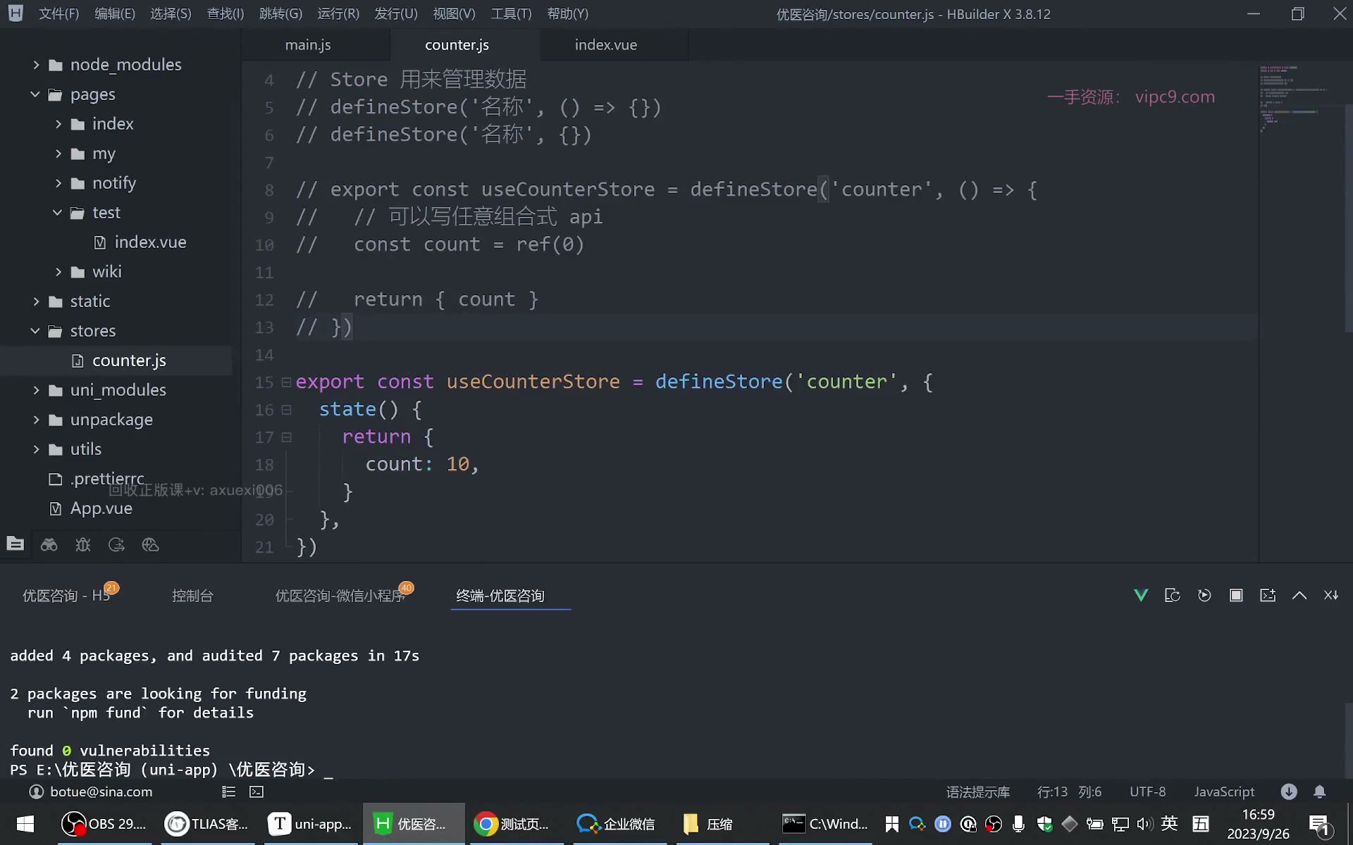This screenshot has height=845, width=1353.
Task: Open App.vue in the file tree
Action: [101, 508]
